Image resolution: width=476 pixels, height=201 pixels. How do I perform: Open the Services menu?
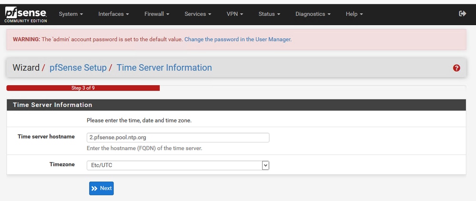pyautogui.click(x=198, y=14)
